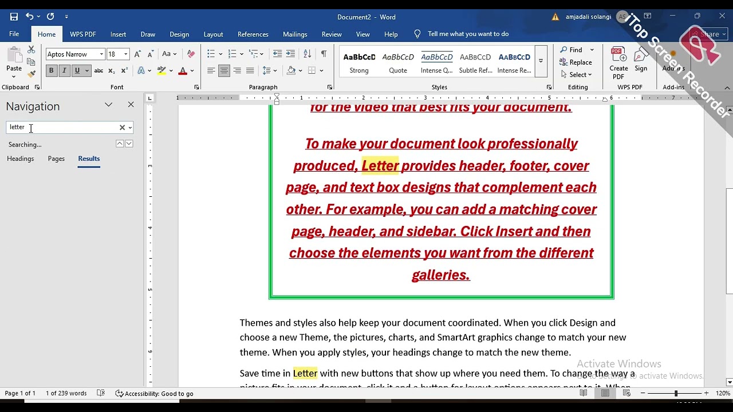Justify paragraph text

[250, 71]
